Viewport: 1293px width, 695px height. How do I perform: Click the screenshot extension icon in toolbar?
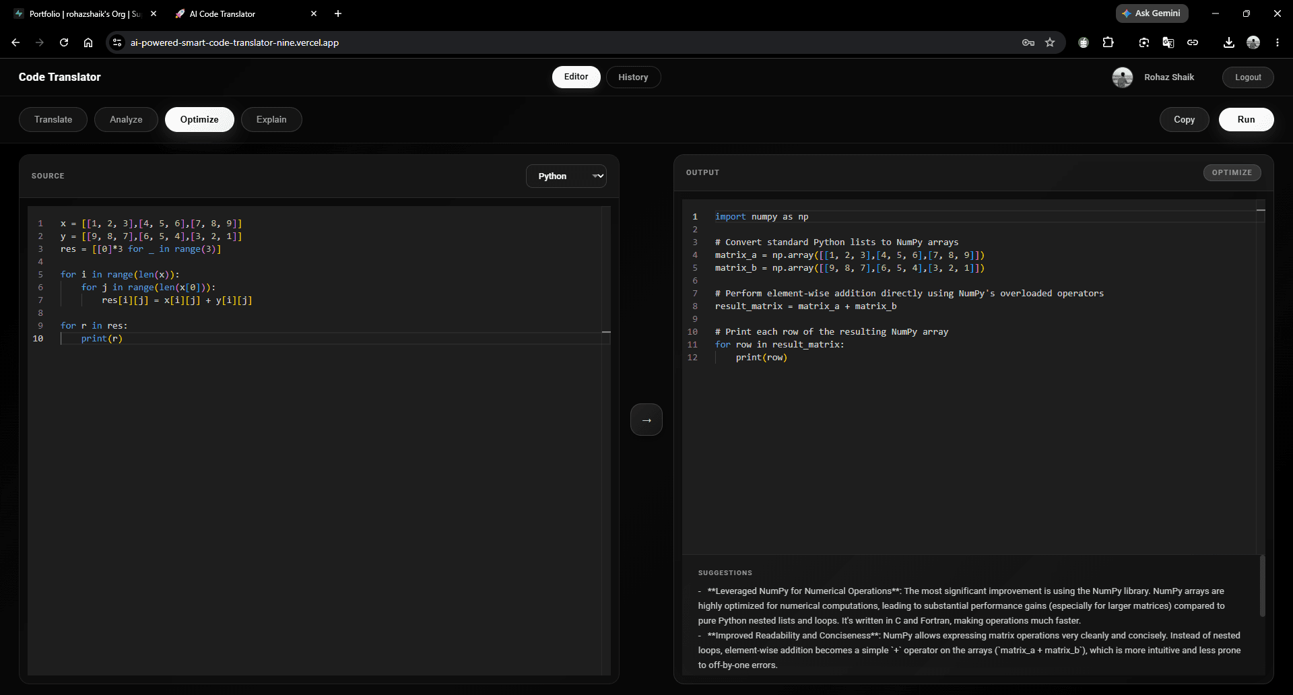pyautogui.click(x=1144, y=42)
